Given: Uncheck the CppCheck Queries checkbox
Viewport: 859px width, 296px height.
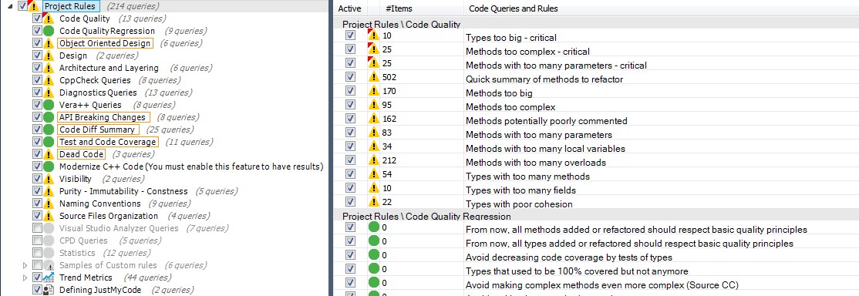Looking at the screenshot, I should (x=37, y=80).
